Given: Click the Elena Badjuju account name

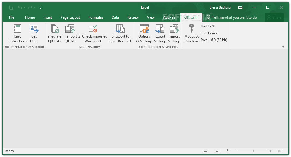Looking at the screenshot, I should point(220,7).
